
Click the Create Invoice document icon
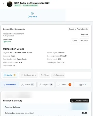click(73, 101)
